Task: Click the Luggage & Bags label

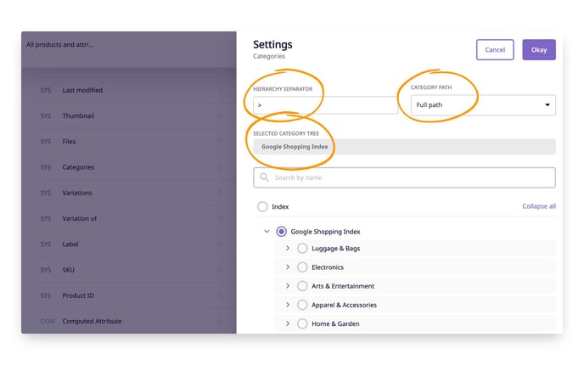Action: (335, 249)
